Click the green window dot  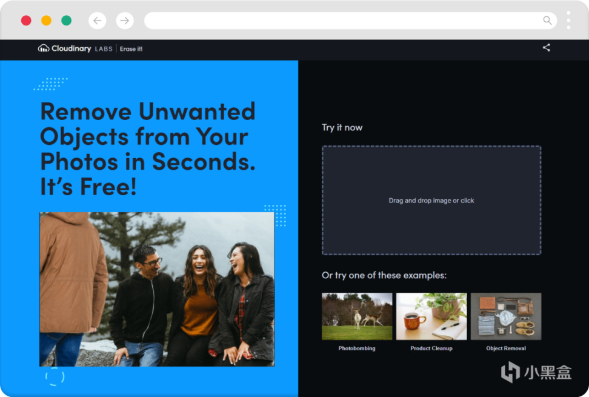click(67, 20)
